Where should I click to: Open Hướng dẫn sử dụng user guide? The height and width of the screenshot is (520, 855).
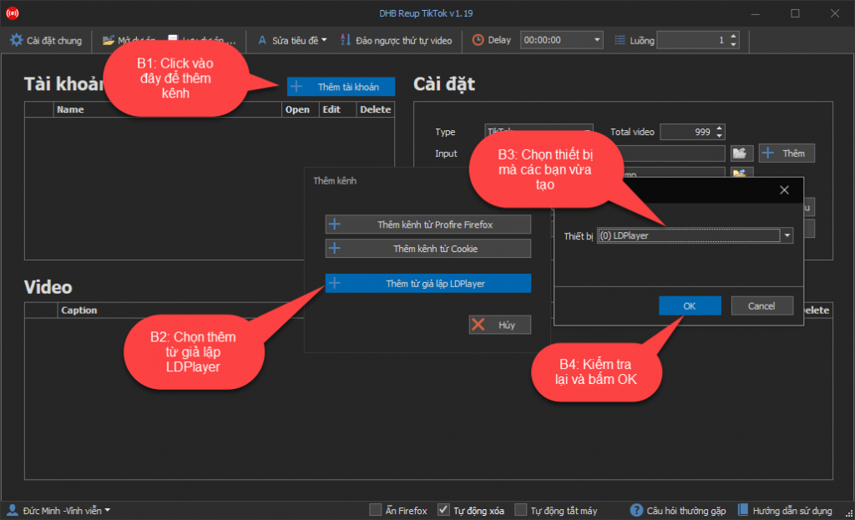point(785,511)
